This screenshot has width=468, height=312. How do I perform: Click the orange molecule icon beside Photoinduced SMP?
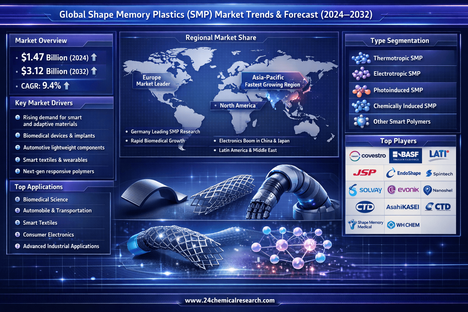coord(361,90)
